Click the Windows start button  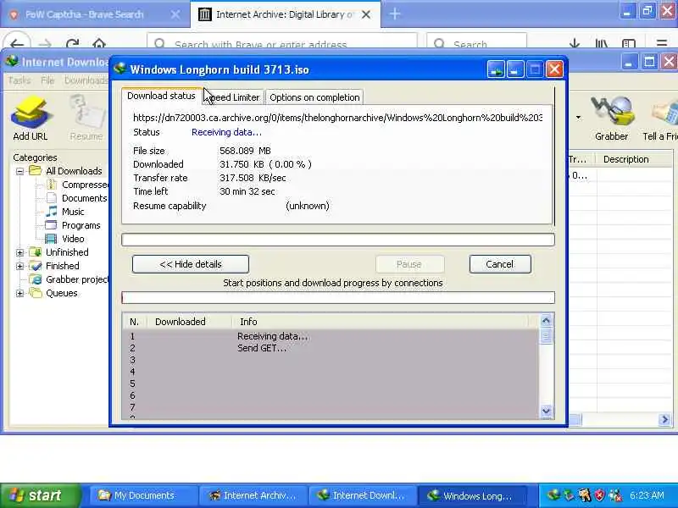[x=40, y=495]
